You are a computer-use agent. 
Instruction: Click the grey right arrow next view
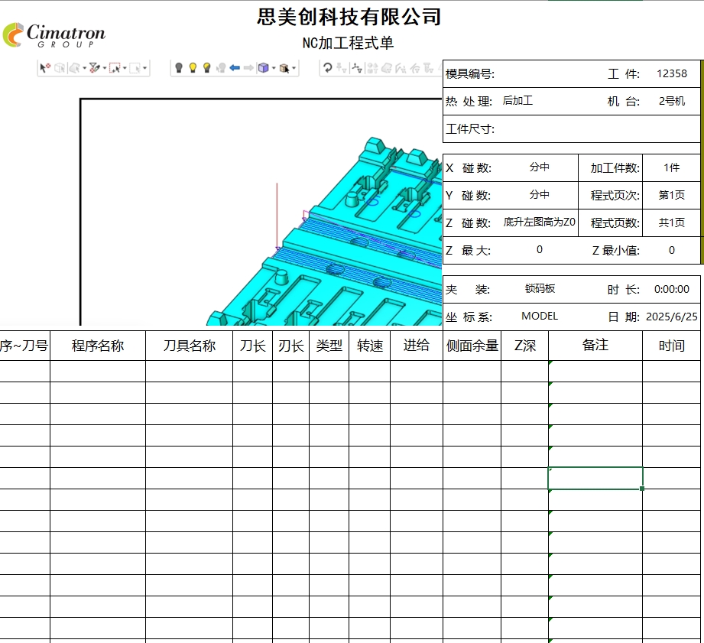tap(248, 68)
